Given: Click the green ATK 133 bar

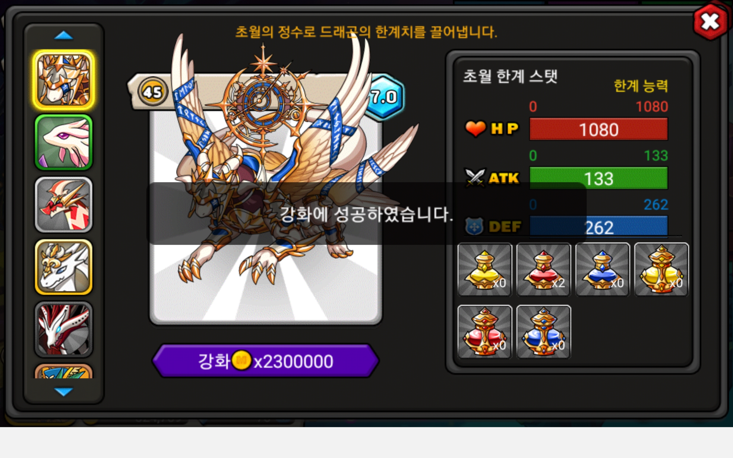Looking at the screenshot, I should 598,178.
